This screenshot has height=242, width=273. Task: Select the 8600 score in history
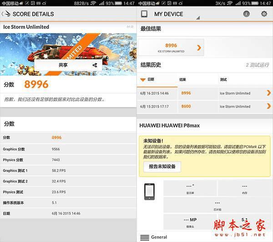point(186,106)
